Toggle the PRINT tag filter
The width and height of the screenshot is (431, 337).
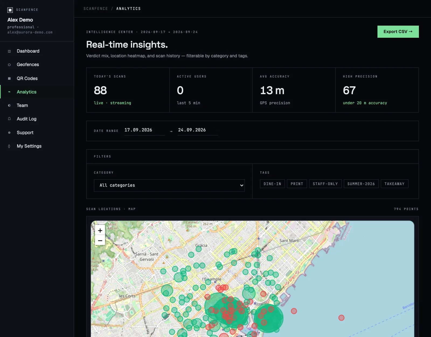[x=297, y=184]
